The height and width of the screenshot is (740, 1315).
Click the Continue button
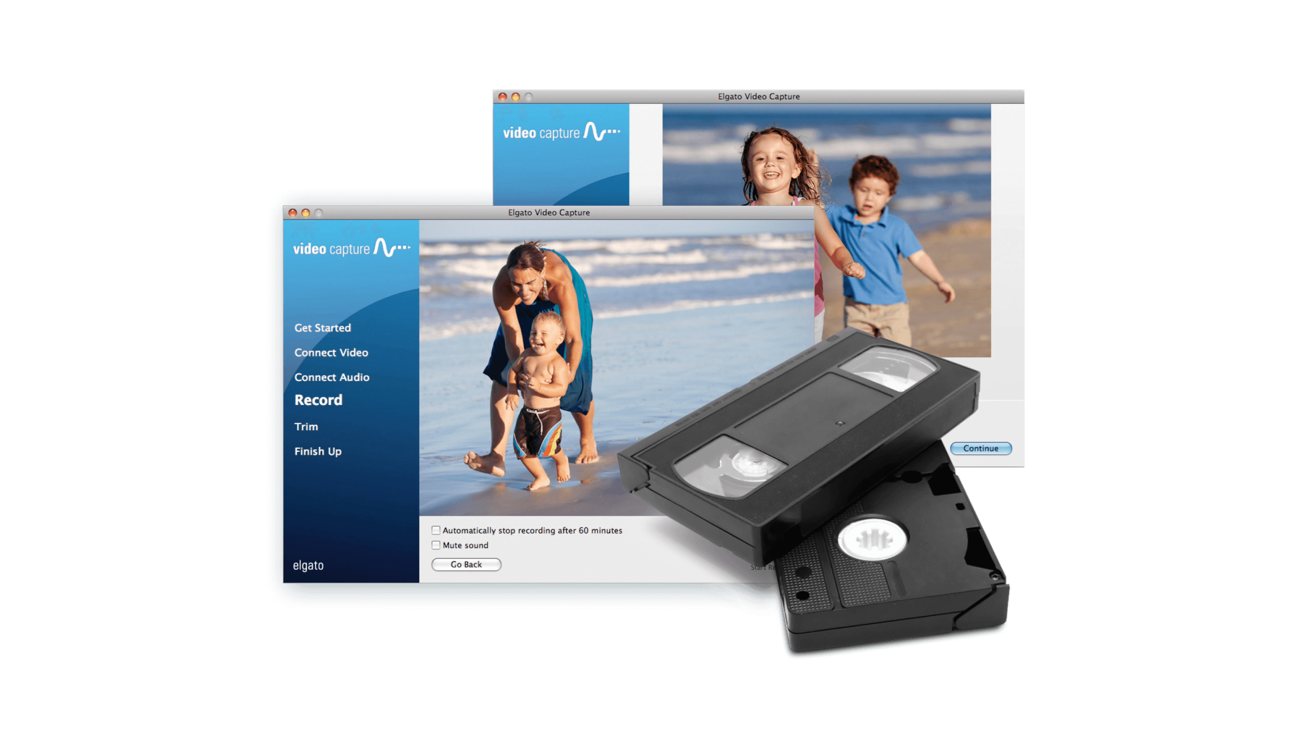pyautogui.click(x=981, y=447)
